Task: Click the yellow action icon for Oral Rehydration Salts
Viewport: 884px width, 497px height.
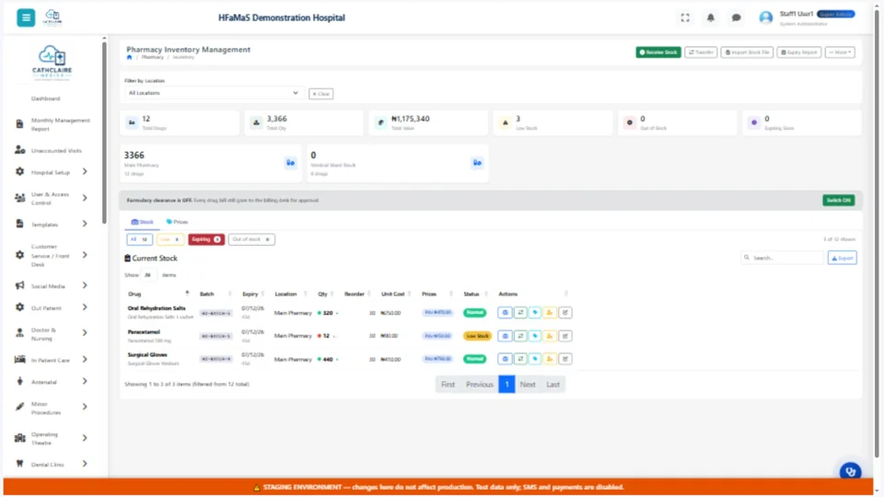Action: point(549,313)
